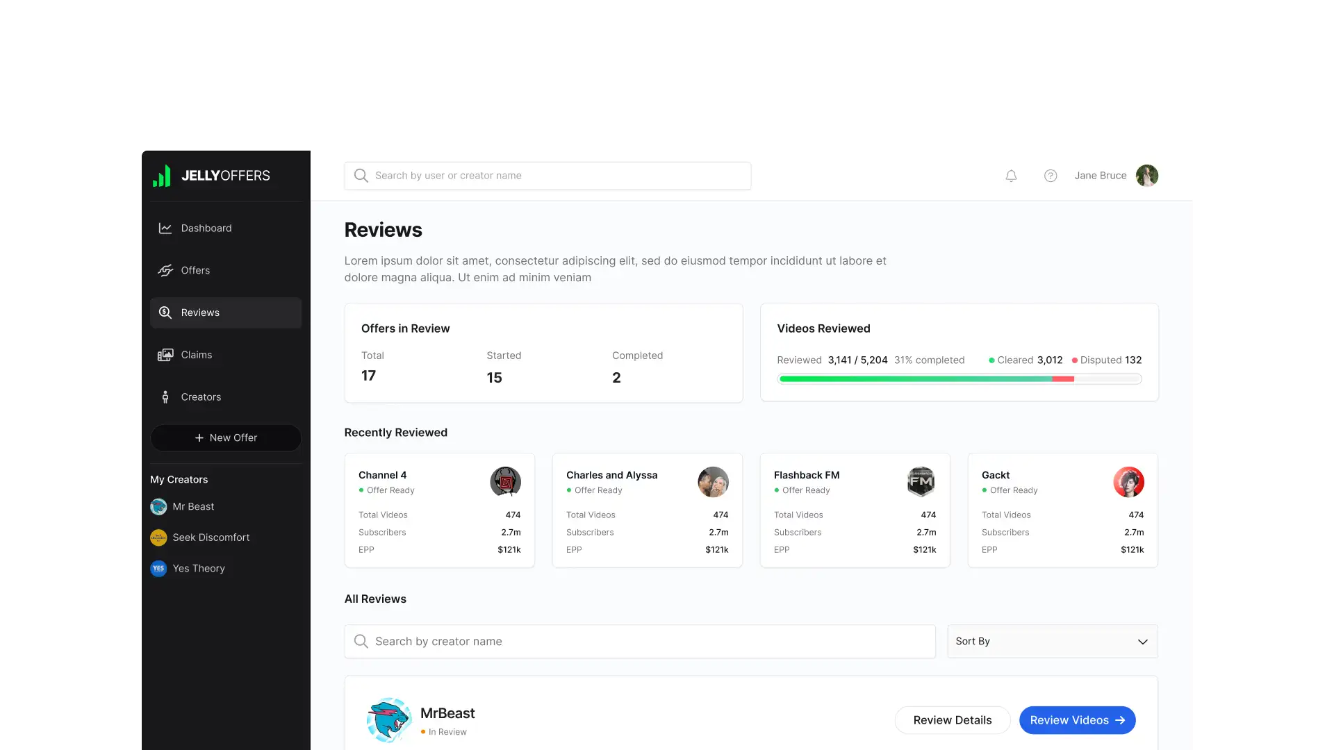
Task: Click the notification bell icon
Action: [1011, 176]
